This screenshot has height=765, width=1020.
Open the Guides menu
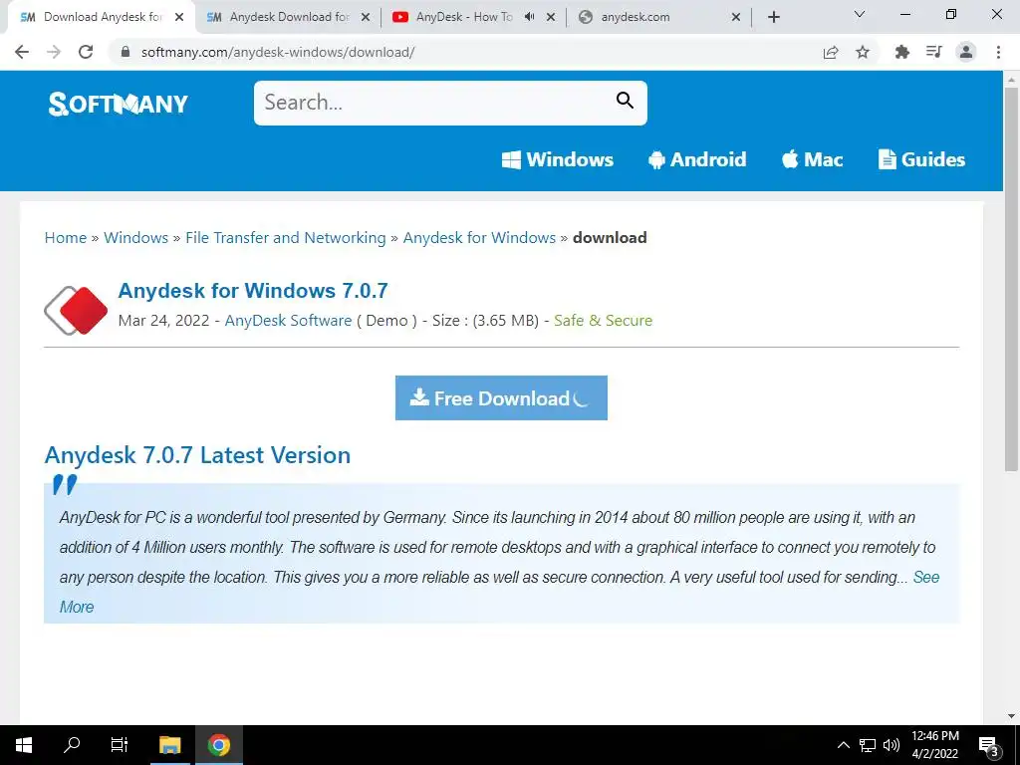pos(921,159)
